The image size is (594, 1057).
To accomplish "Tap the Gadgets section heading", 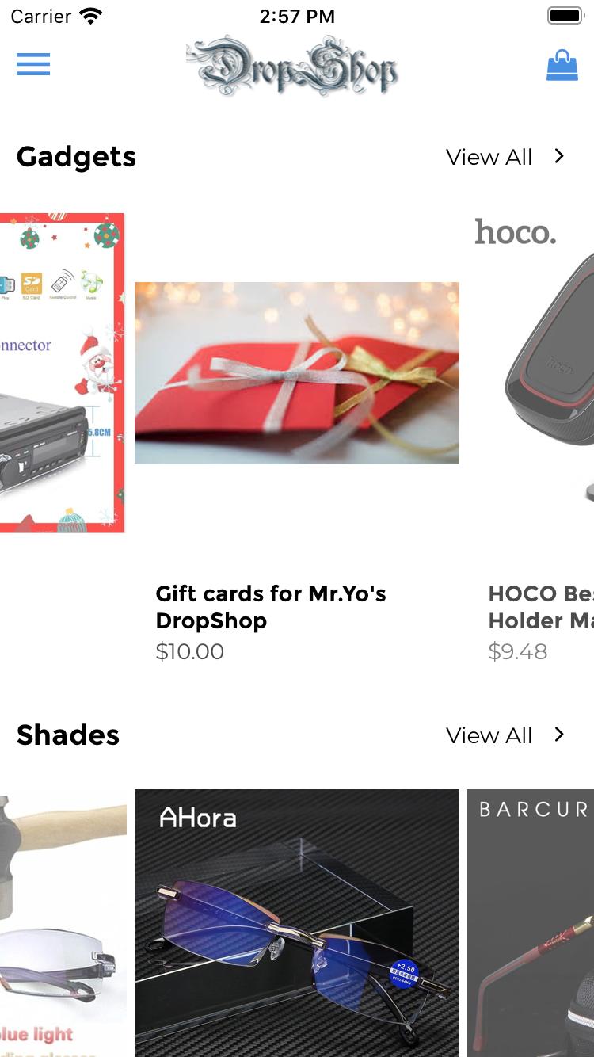I will 76,157.
